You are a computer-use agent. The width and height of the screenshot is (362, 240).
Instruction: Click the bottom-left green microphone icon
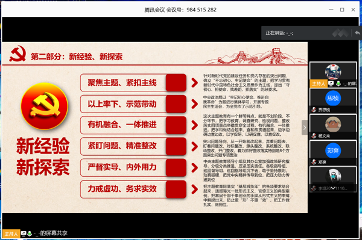pyautogui.click(x=30, y=233)
